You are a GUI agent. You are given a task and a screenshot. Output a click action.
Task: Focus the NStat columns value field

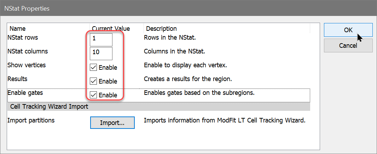pyautogui.click(x=101, y=53)
